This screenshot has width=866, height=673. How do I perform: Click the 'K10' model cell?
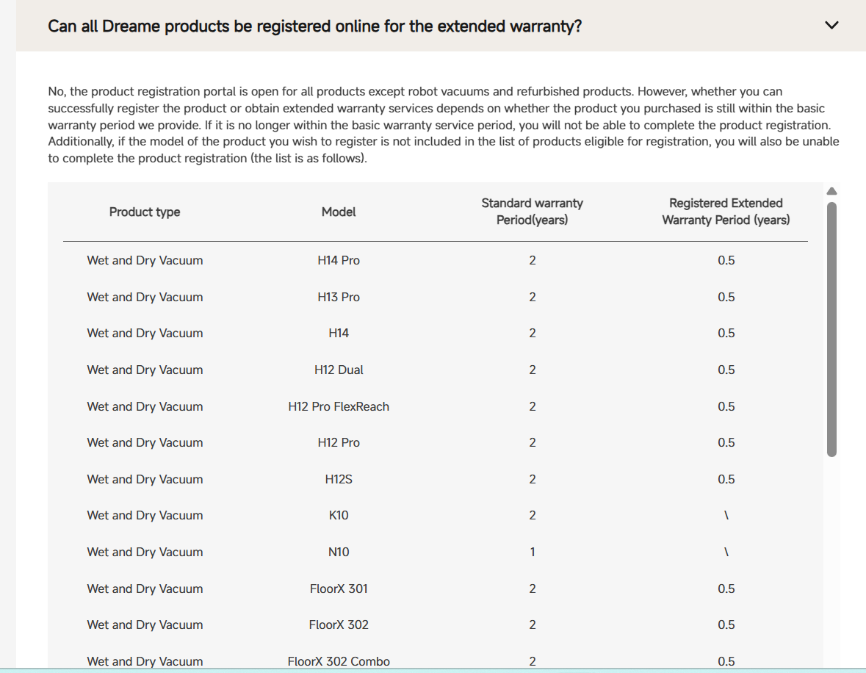339,516
